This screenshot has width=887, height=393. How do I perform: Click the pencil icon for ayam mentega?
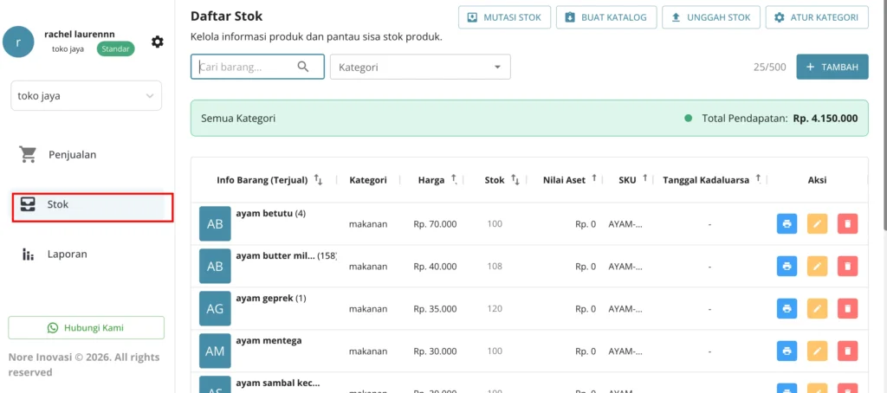(817, 351)
